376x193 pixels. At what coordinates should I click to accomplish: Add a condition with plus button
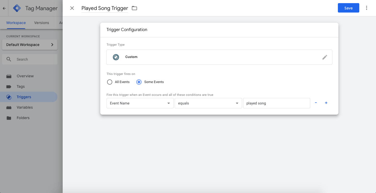pyautogui.click(x=326, y=103)
